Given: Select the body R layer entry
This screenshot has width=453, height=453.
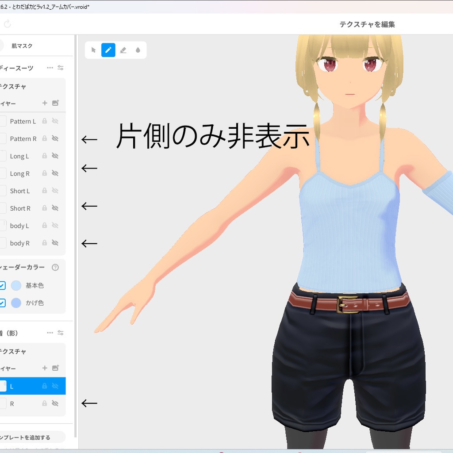Looking at the screenshot, I should pyautogui.click(x=20, y=243).
